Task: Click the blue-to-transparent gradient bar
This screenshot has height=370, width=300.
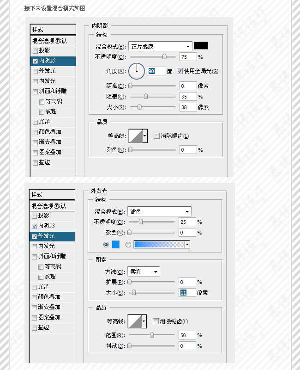Action: tap(159, 245)
